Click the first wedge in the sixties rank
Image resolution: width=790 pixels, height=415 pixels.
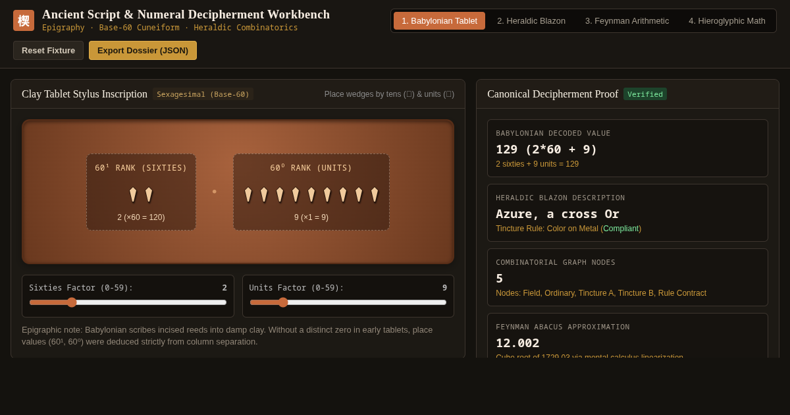pyautogui.click(x=133, y=194)
